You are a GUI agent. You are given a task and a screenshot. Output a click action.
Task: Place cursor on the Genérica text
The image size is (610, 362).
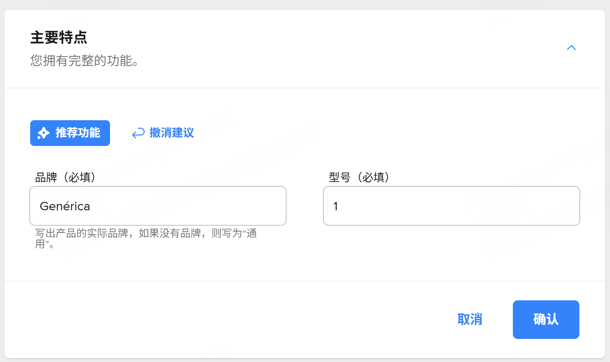65,206
